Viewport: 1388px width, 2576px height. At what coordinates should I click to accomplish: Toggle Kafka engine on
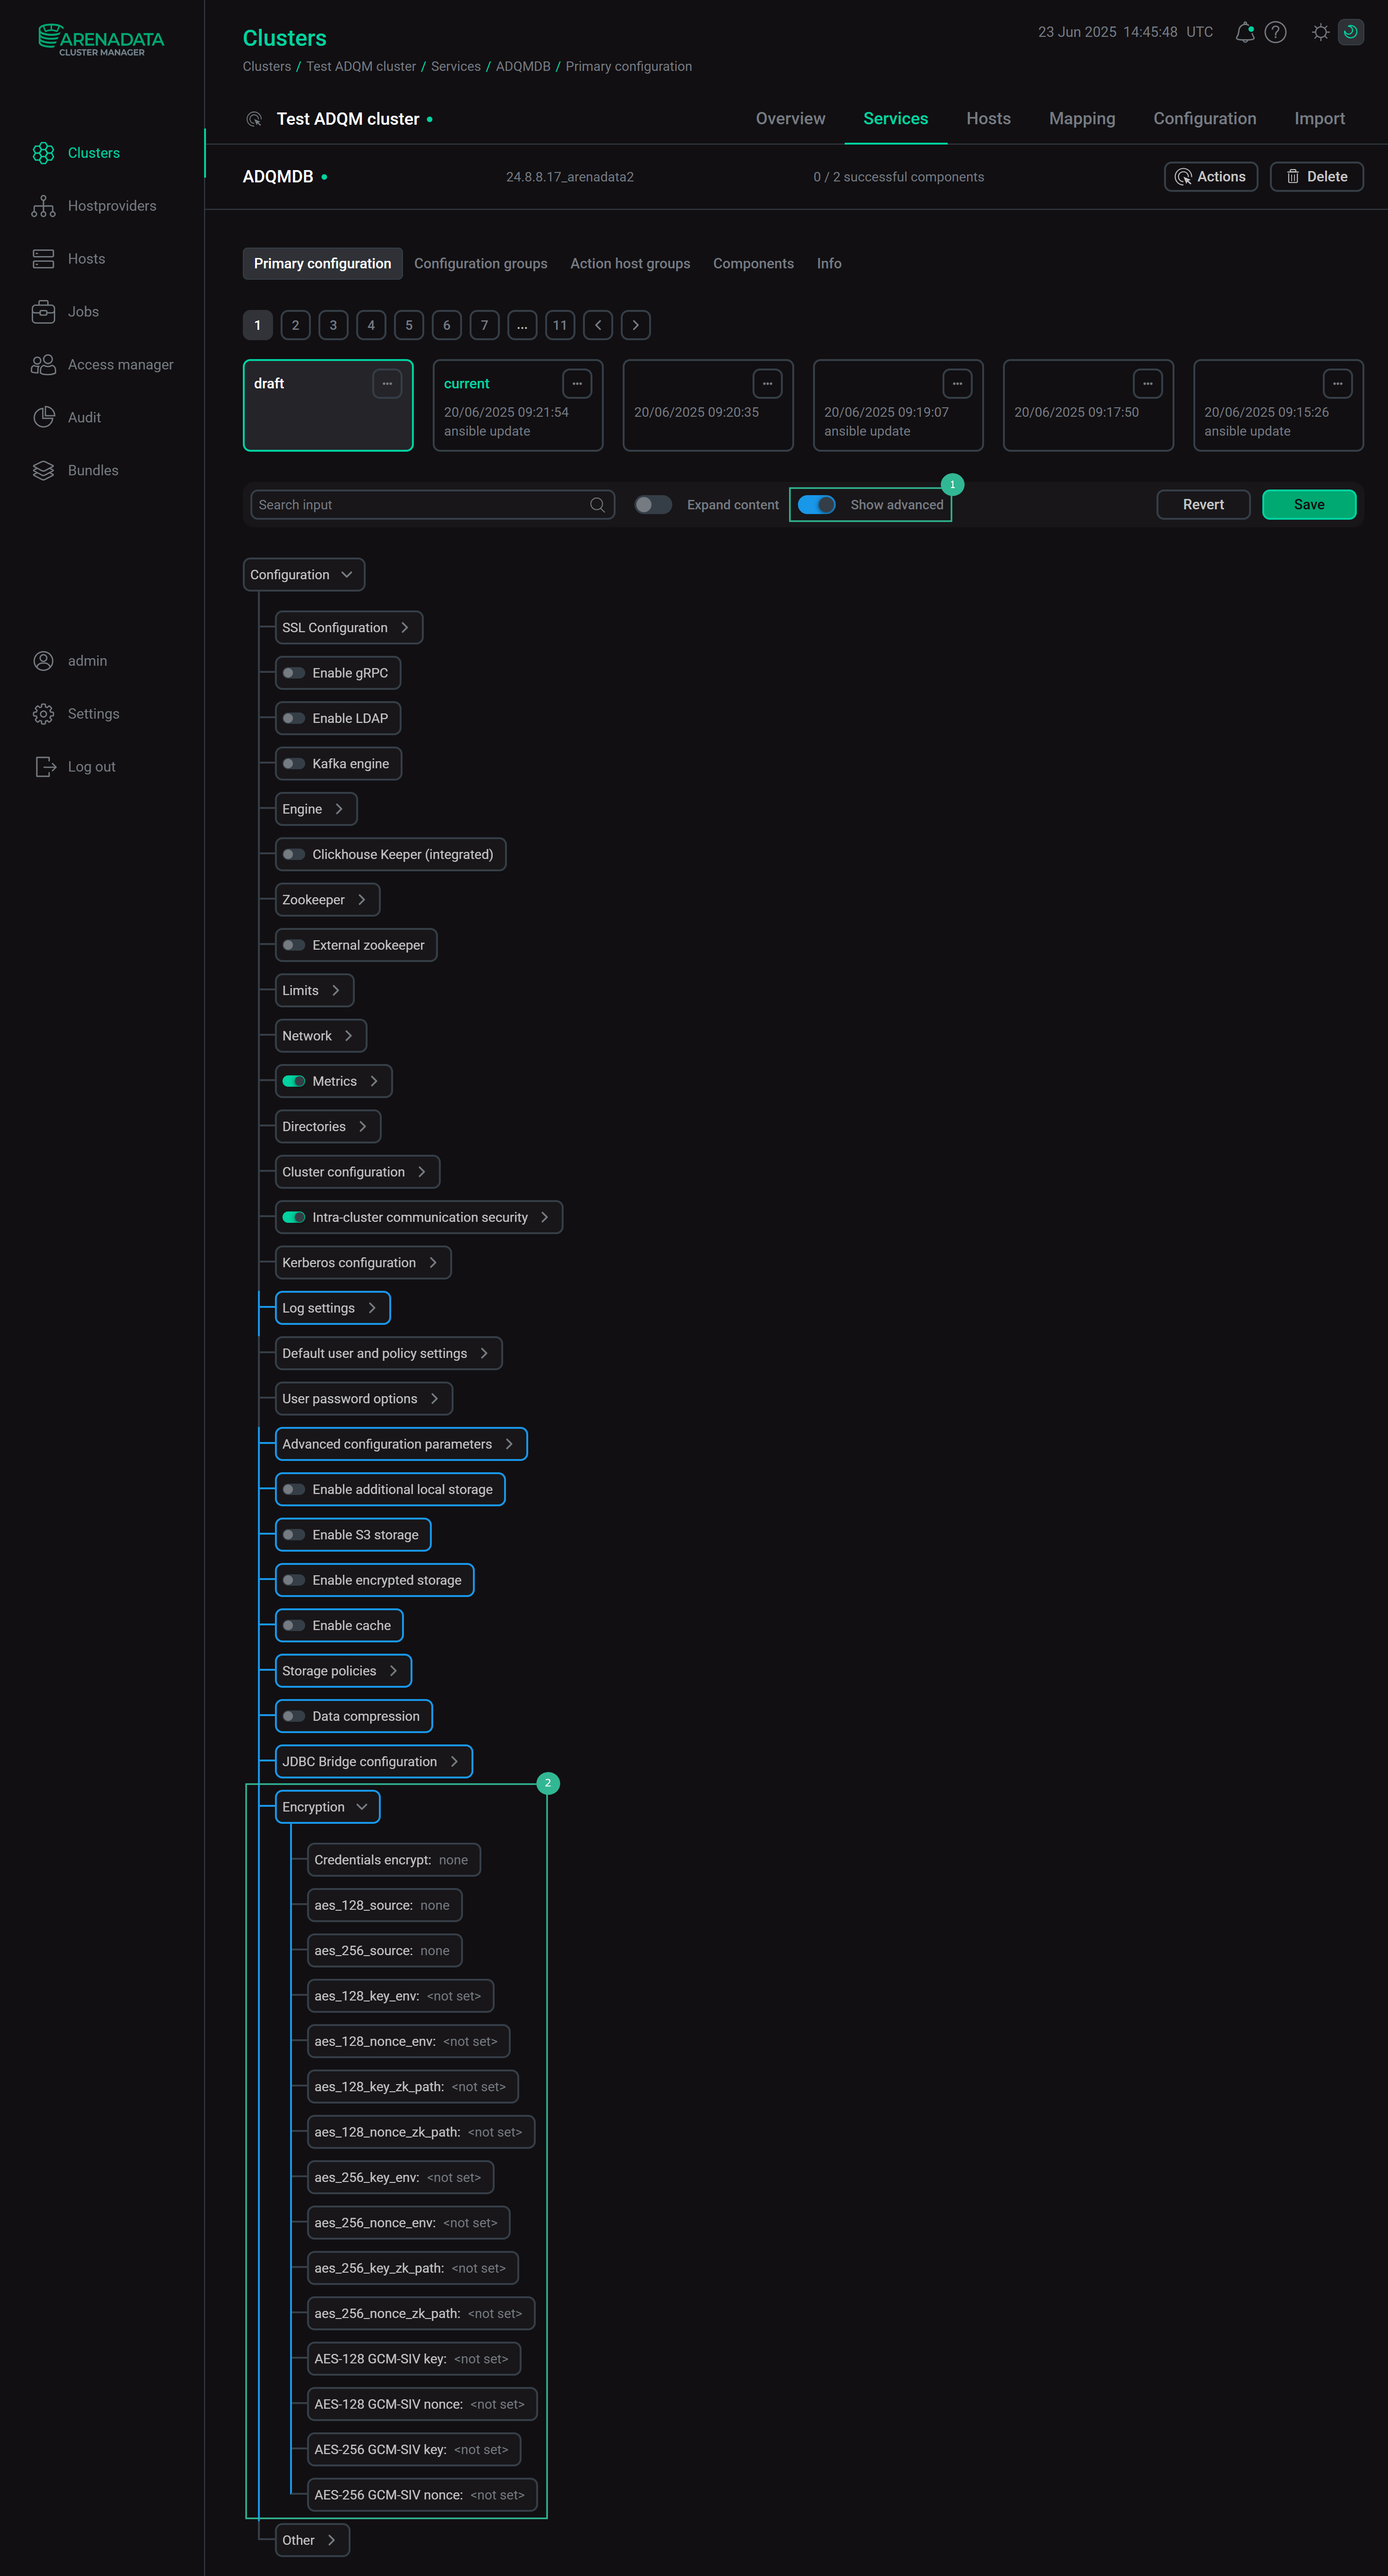pyautogui.click(x=294, y=764)
